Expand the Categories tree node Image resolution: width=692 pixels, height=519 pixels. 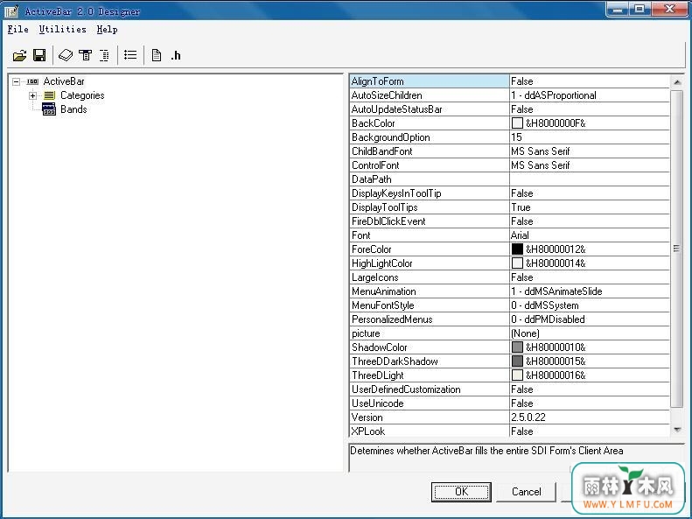click(32, 95)
